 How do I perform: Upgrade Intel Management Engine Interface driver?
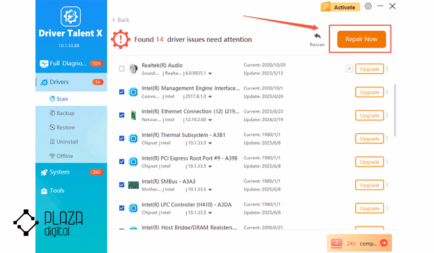click(x=369, y=92)
